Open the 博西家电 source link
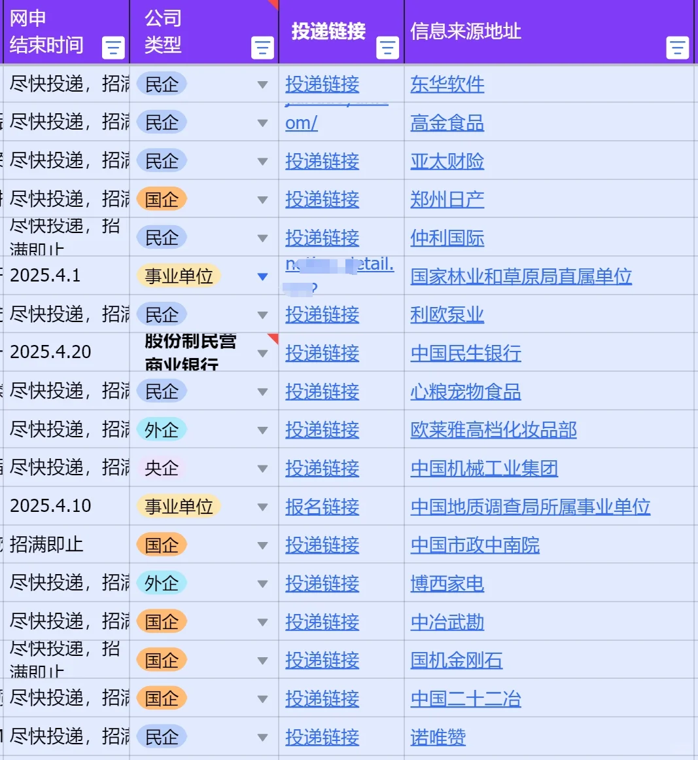 (447, 583)
